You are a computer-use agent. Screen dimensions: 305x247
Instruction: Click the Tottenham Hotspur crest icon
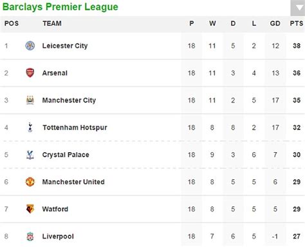(30, 127)
